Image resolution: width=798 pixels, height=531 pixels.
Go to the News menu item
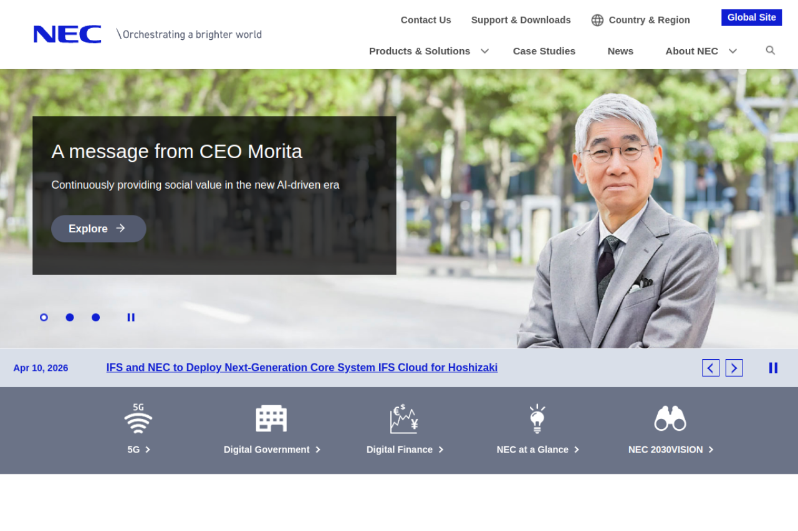click(x=620, y=51)
